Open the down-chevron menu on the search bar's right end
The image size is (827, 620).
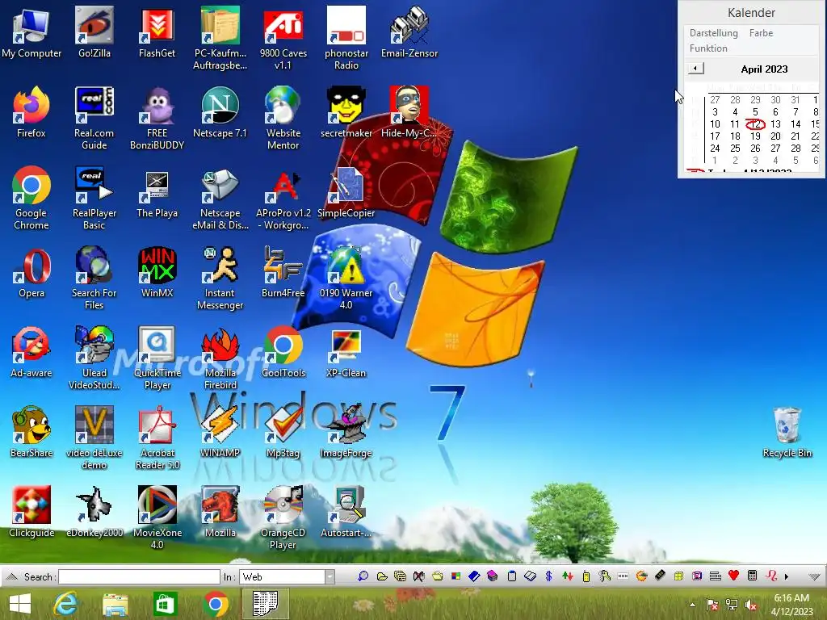coord(814,576)
